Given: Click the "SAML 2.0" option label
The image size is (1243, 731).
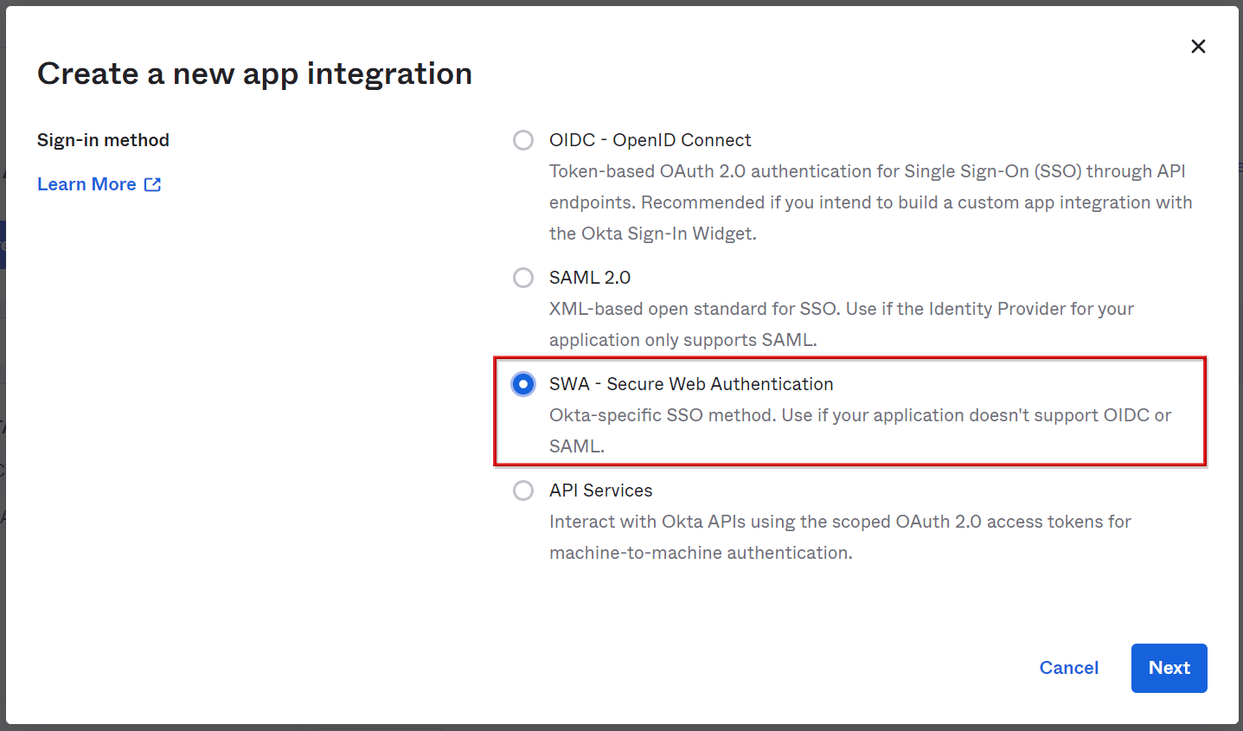Looking at the screenshot, I should click(x=590, y=278).
